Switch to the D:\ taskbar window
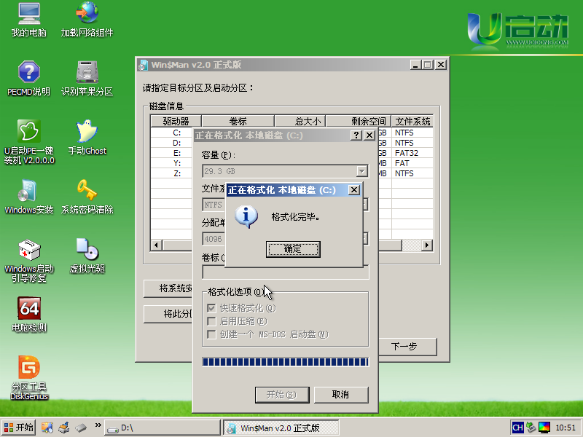The height and width of the screenshot is (437, 583). pyautogui.click(x=162, y=428)
